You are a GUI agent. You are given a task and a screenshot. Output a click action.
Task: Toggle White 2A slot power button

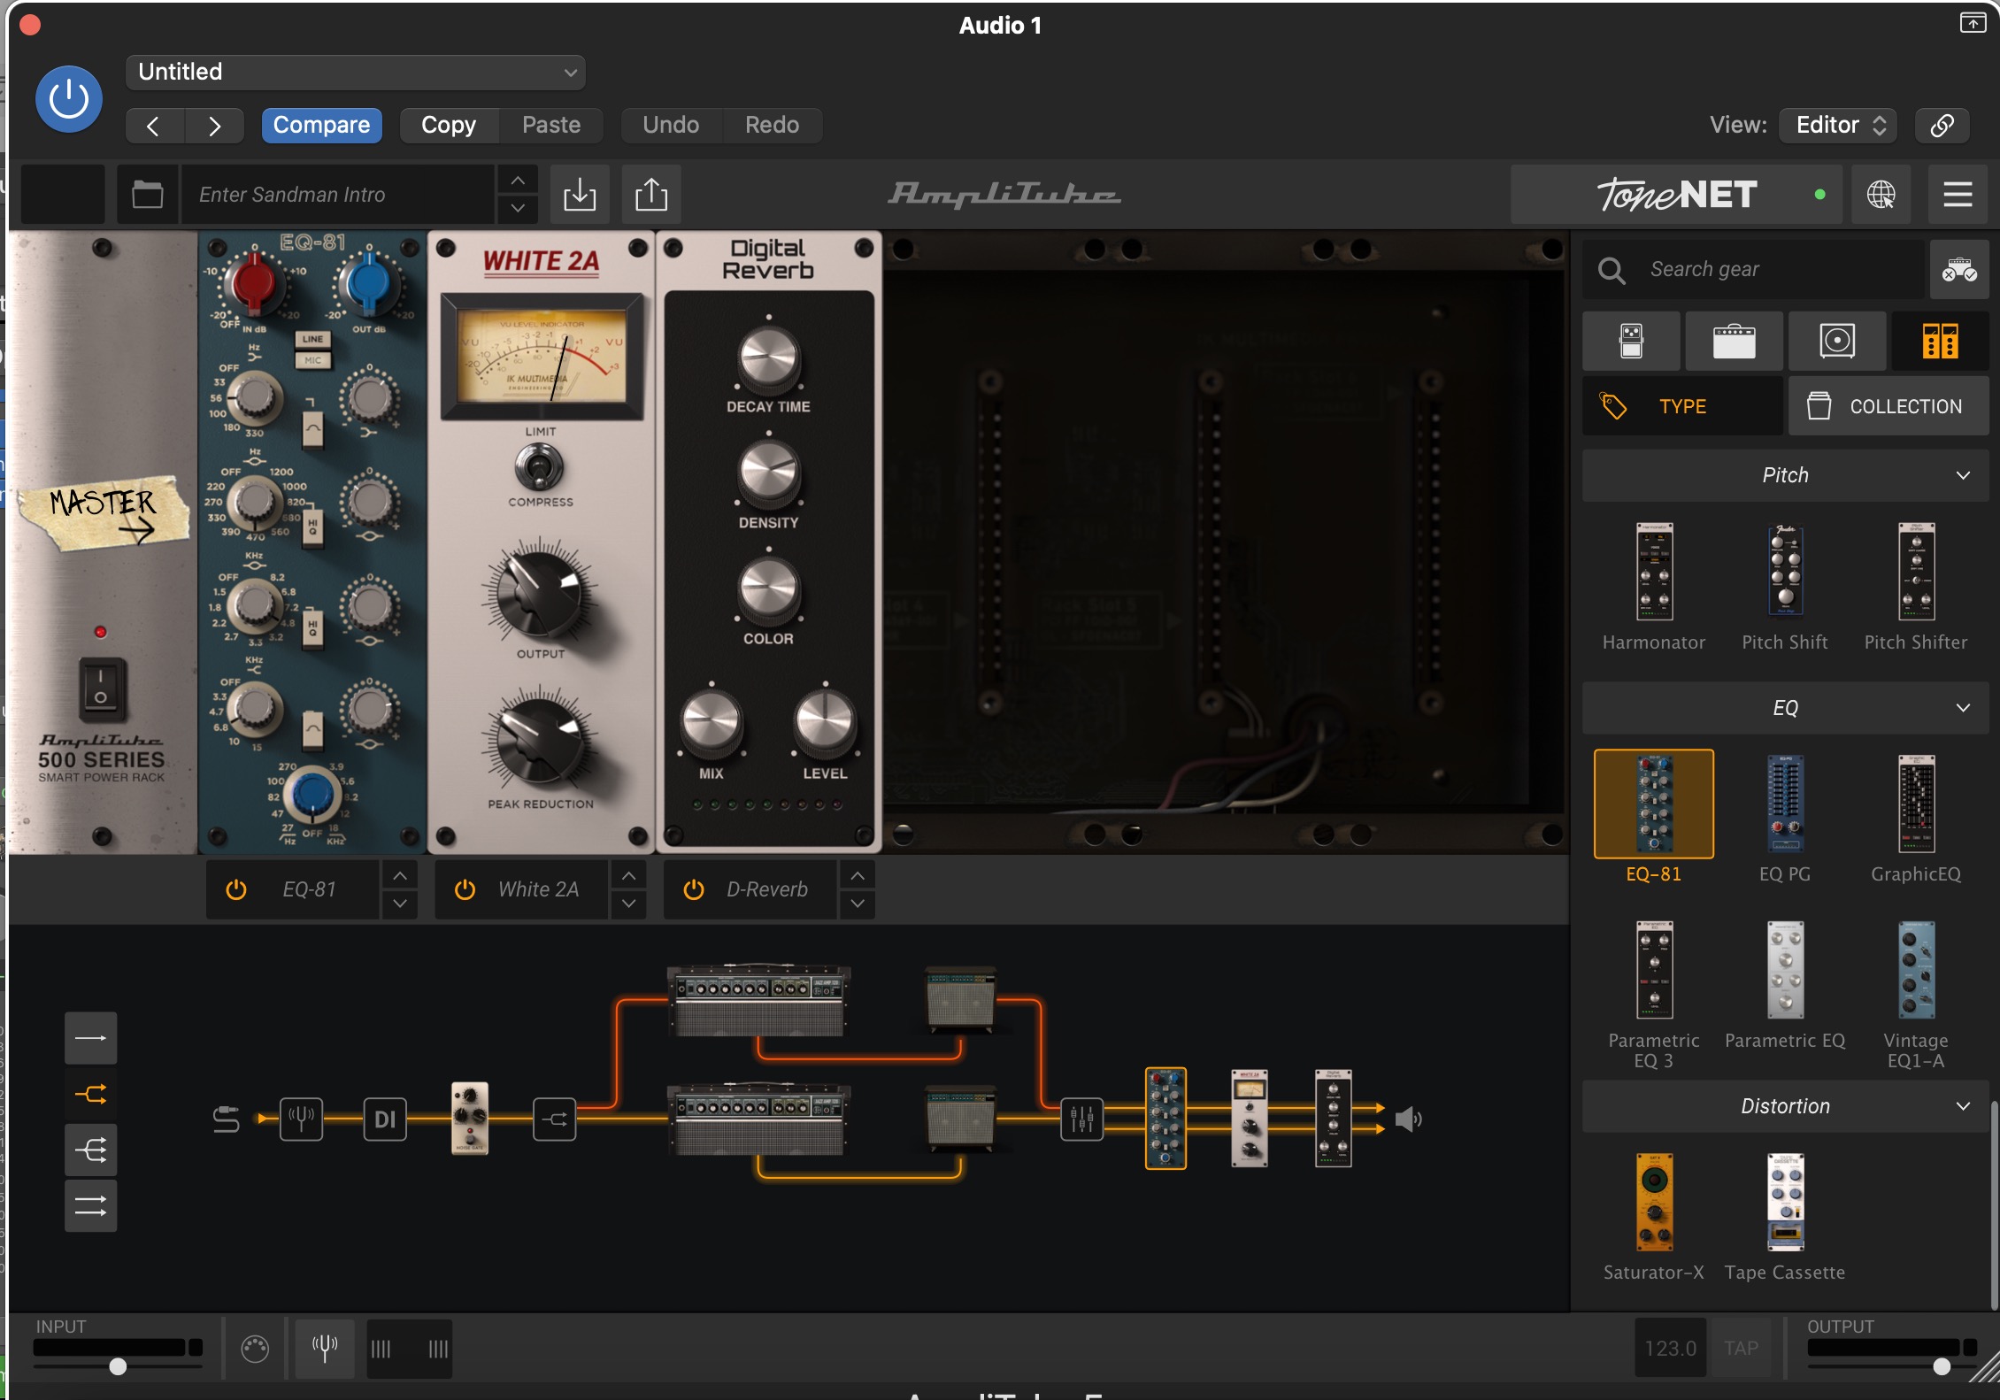pos(465,889)
